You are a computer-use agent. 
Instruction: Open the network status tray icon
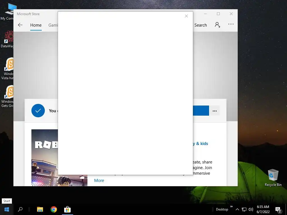[244, 209]
